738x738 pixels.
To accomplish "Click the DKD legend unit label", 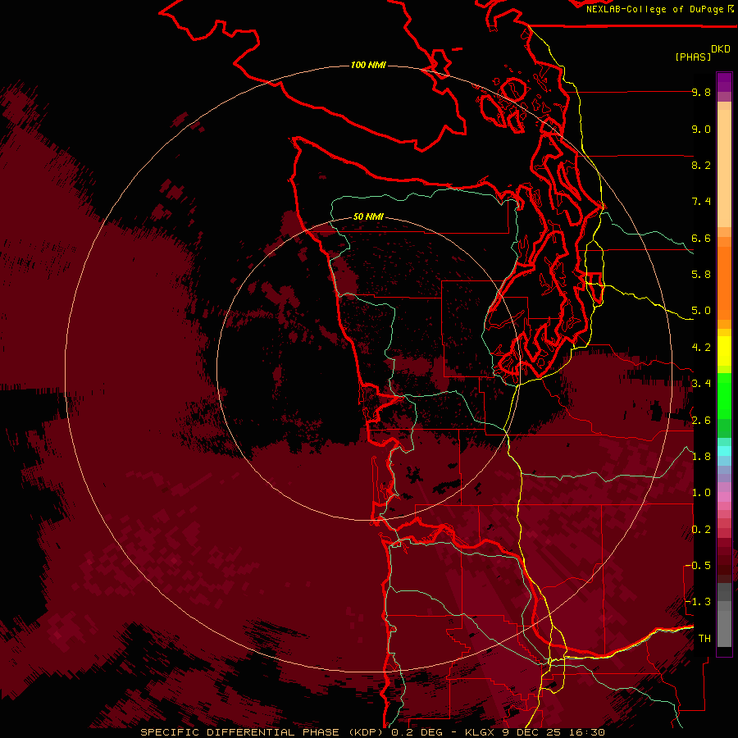I will [721, 49].
